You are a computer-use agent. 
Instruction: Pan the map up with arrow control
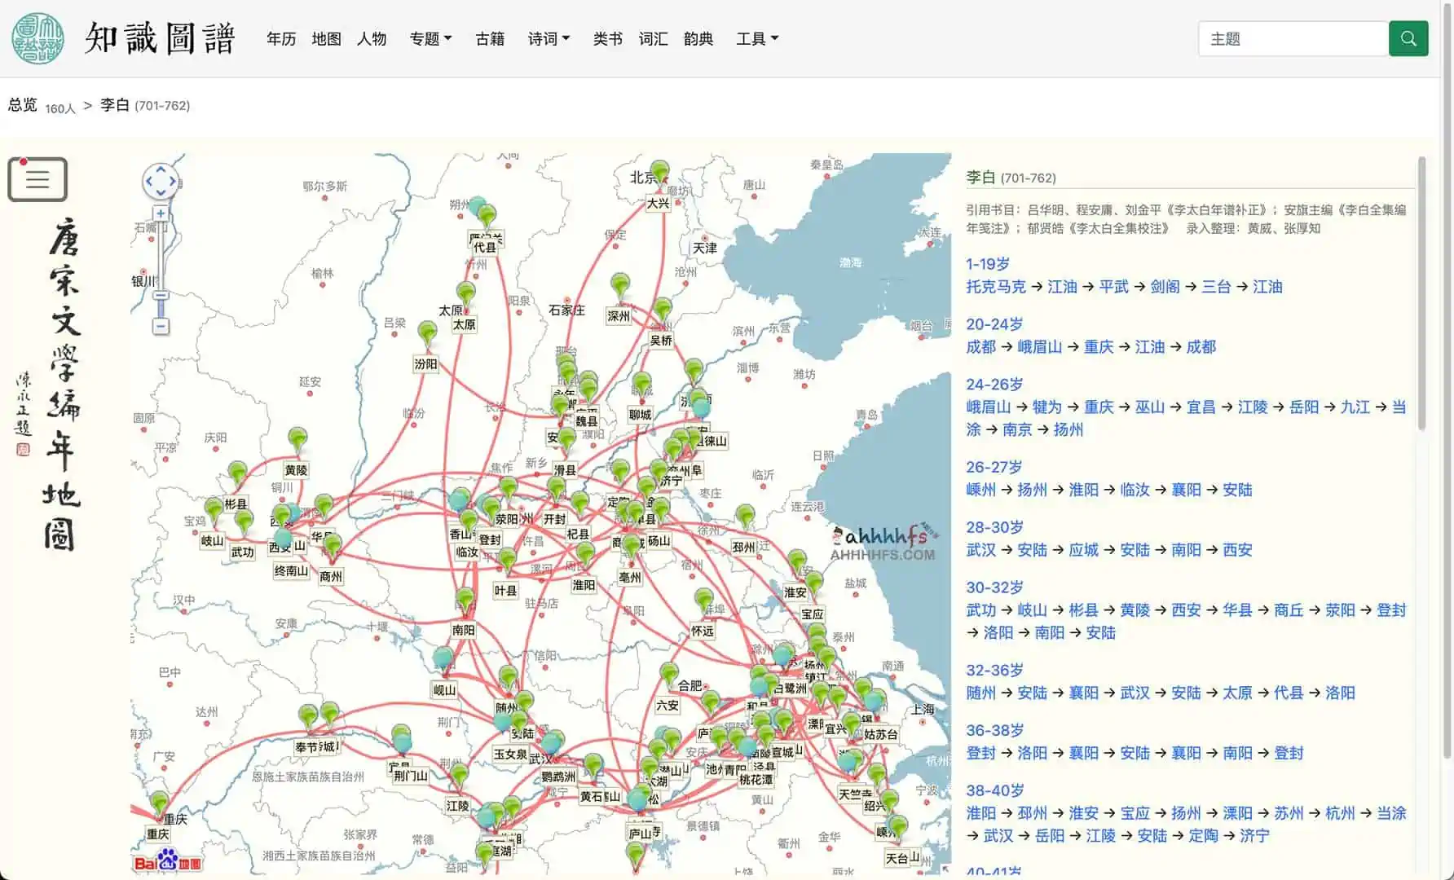[x=161, y=169]
